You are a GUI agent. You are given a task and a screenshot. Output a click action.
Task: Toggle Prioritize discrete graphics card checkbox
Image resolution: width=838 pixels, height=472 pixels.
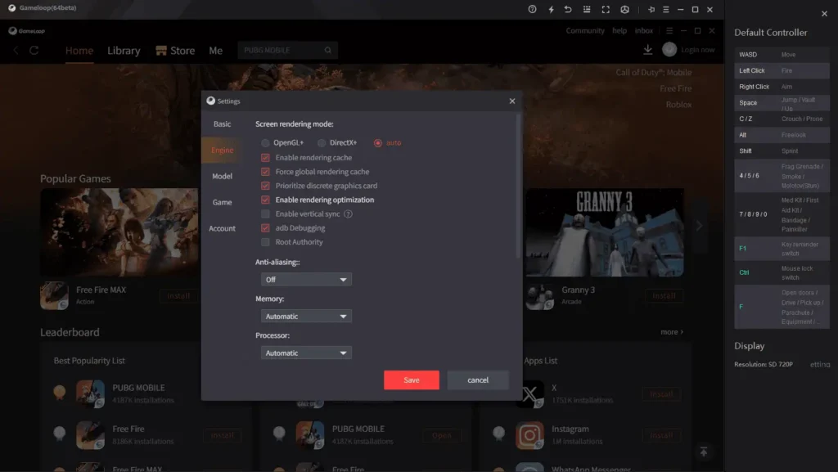click(265, 186)
